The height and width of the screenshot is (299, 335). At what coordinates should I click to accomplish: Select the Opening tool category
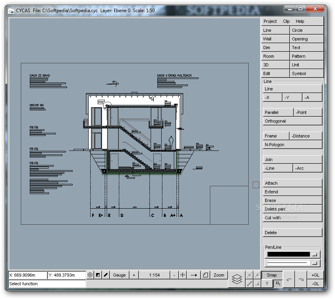tap(307, 39)
